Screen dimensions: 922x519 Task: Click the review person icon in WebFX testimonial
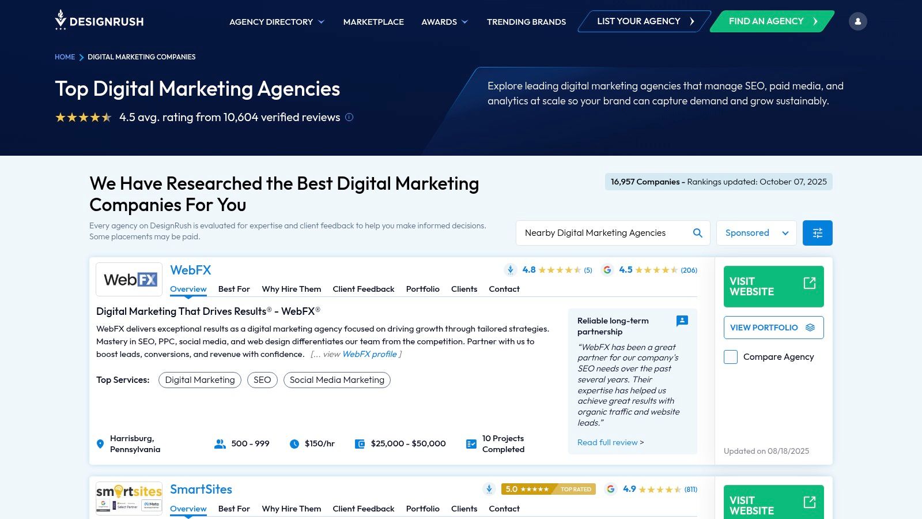[682, 321]
